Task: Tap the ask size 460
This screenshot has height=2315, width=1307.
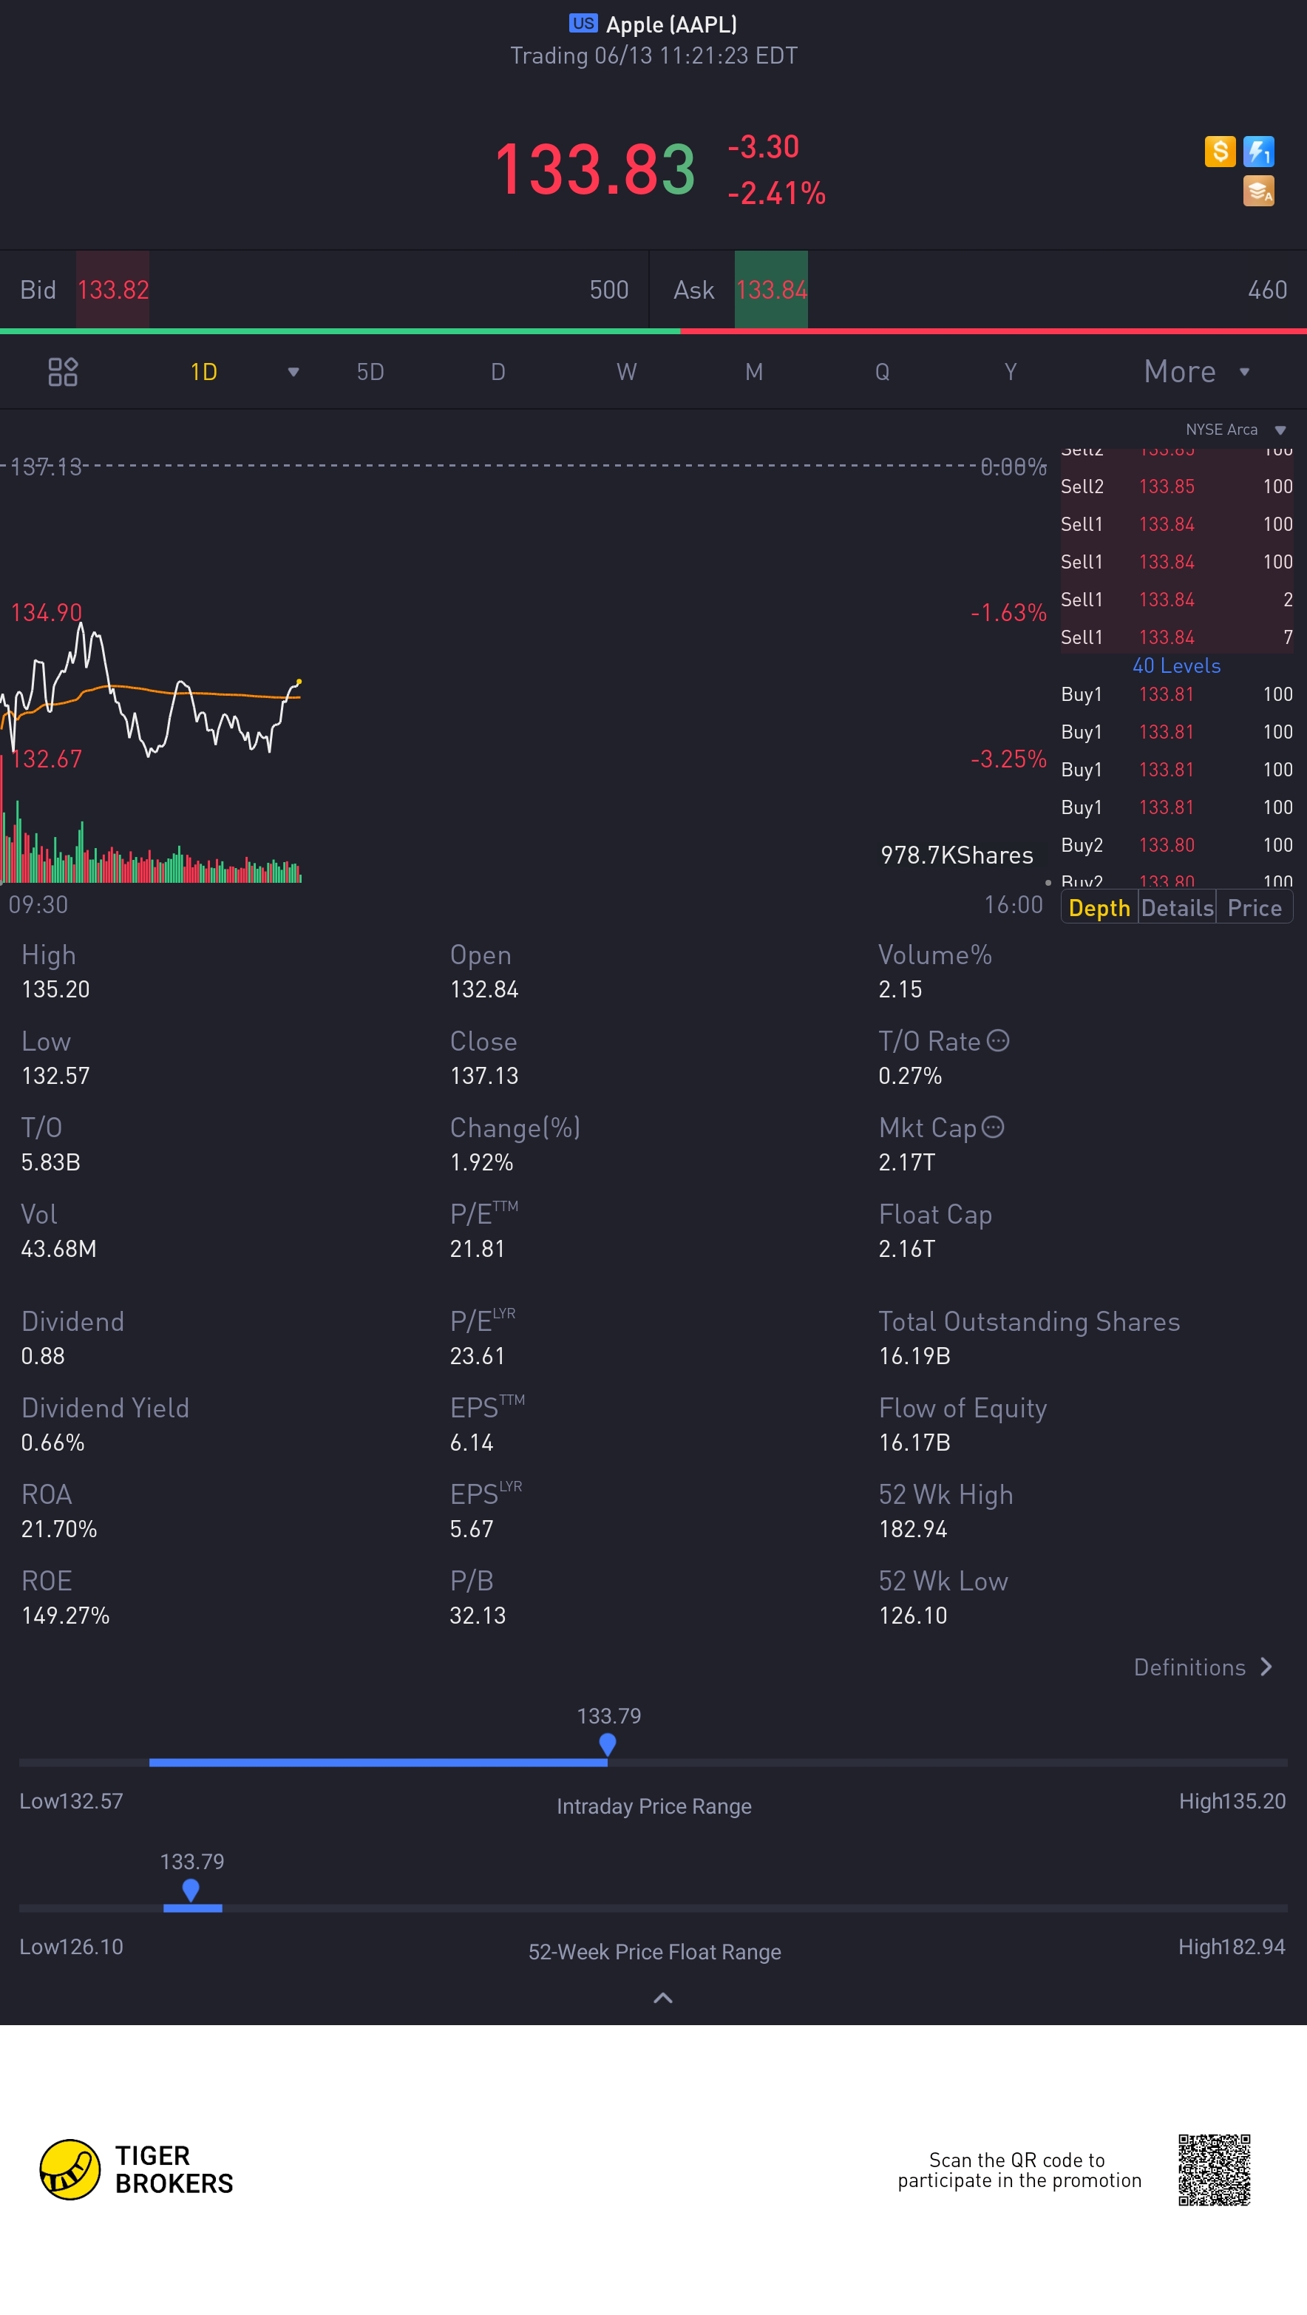Action: (1268, 289)
